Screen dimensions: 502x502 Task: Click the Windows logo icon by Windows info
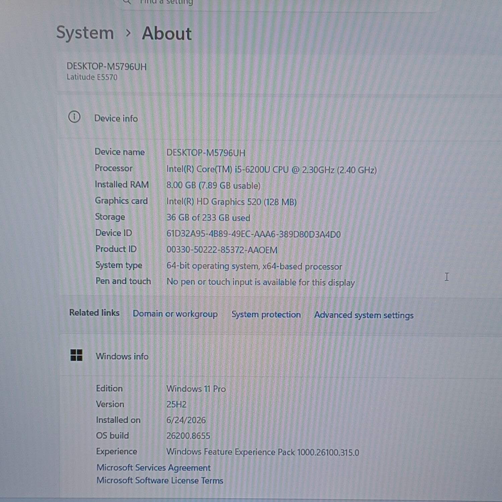click(x=76, y=355)
